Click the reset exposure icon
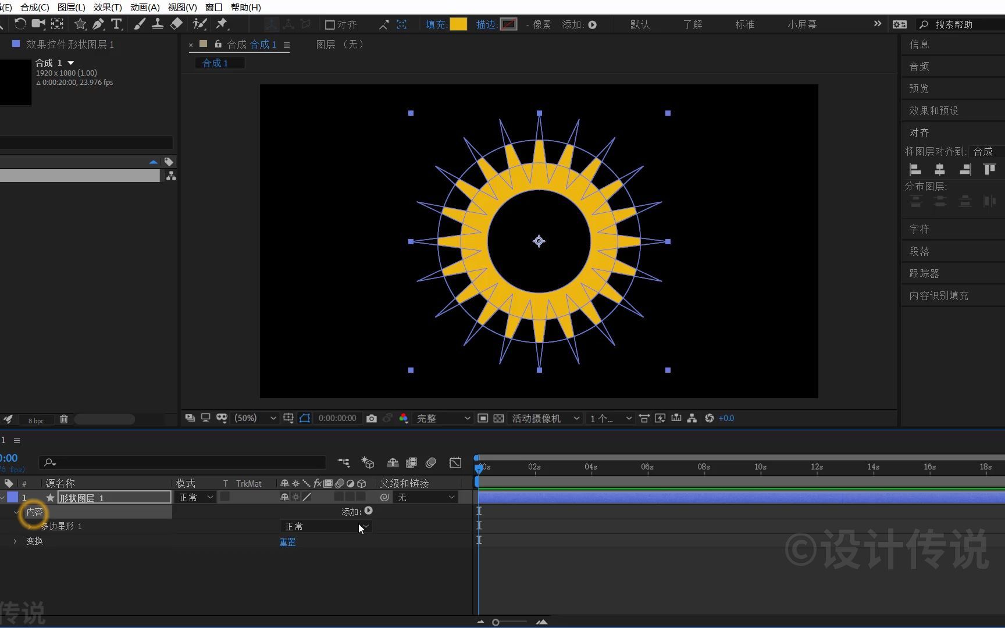Image resolution: width=1005 pixels, height=628 pixels. pos(710,418)
